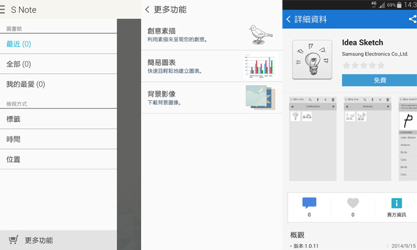Image resolution: width=417 pixels, height=250 pixels.
Task: Tap the bird sketch image for 創意素描
Action: [260, 35]
